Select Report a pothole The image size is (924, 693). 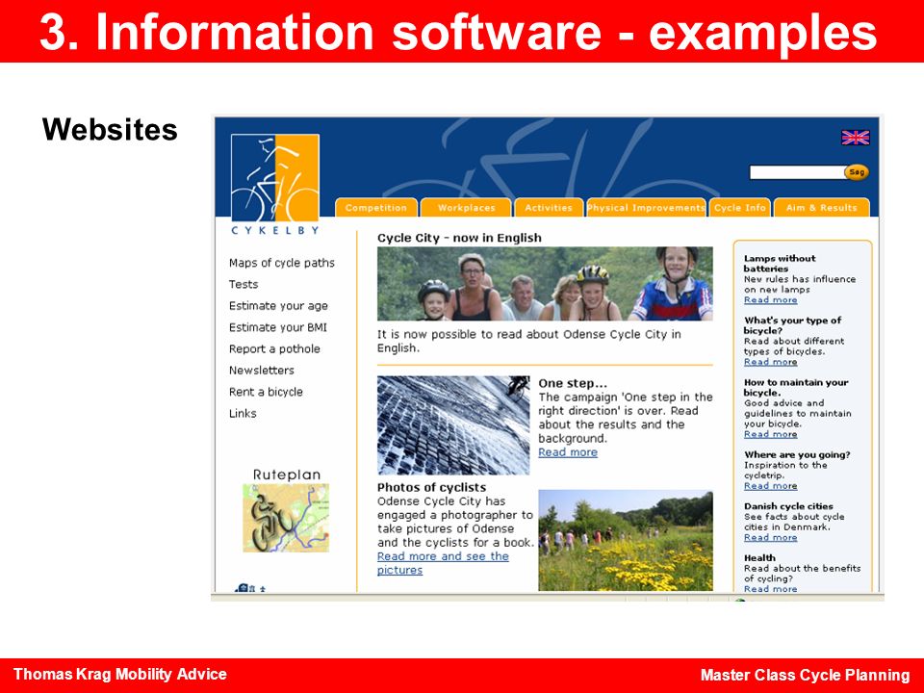click(x=274, y=348)
